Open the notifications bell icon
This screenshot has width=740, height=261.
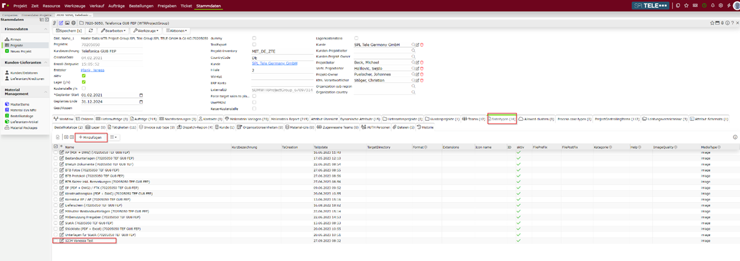pyautogui.click(x=713, y=5)
